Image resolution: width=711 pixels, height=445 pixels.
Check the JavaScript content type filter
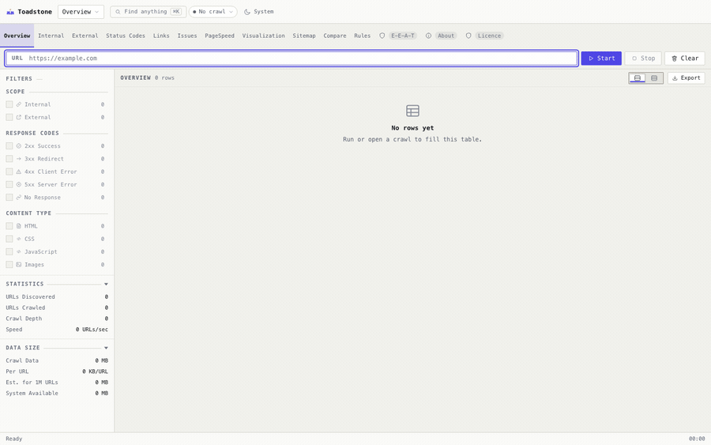click(x=9, y=252)
